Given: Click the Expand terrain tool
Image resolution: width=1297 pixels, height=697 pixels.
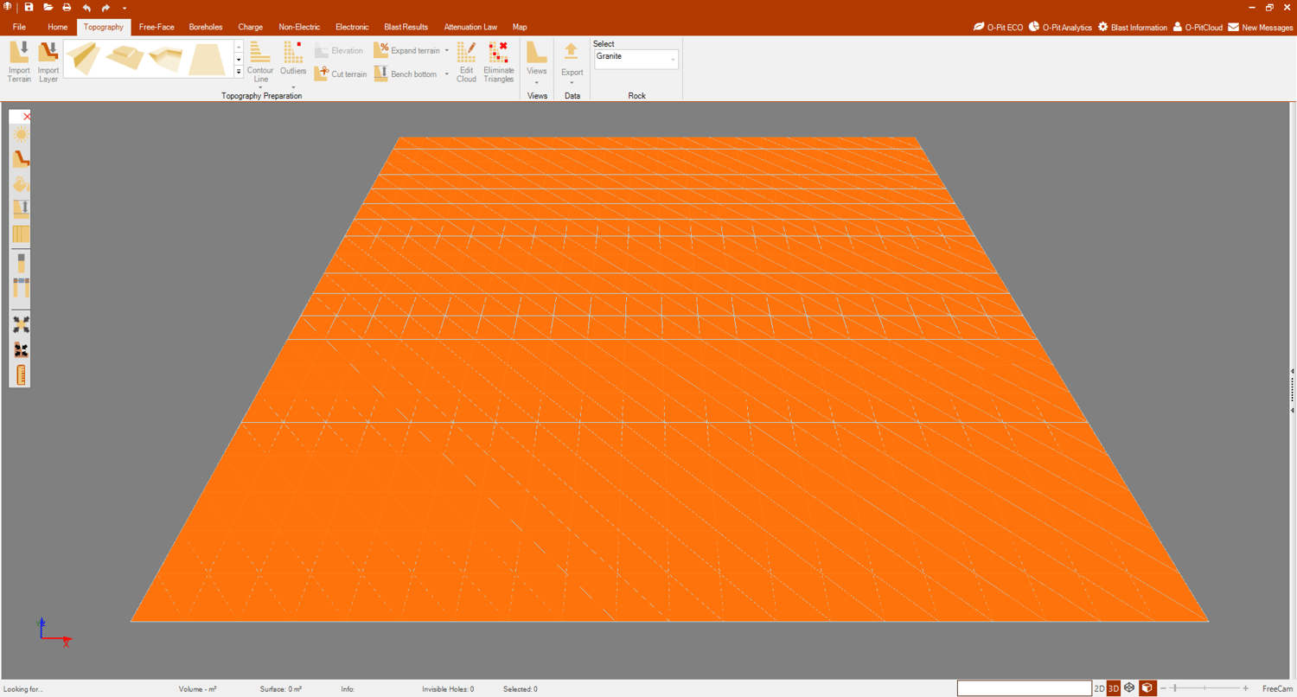Looking at the screenshot, I should (x=407, y=50).
